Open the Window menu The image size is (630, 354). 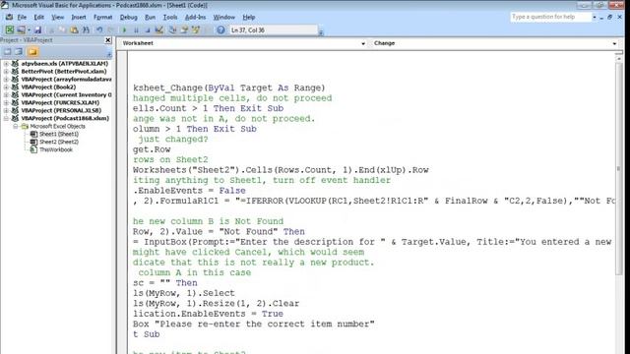click(x=223, y=18)
